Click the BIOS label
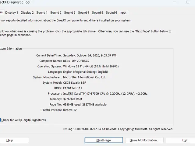195x146 pixels. pyautogui.click(x=58, y=88)
